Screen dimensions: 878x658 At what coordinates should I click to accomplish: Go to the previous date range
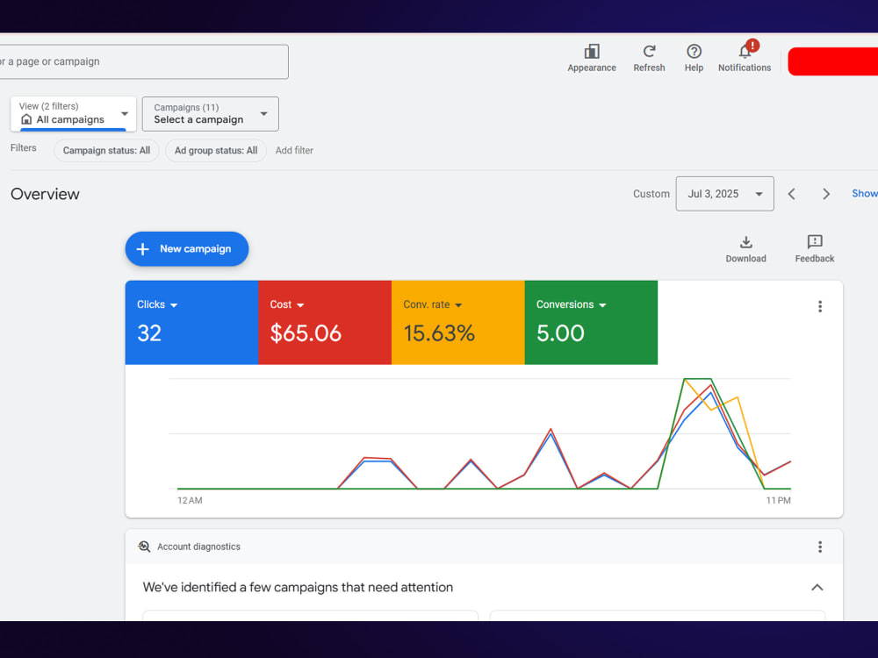[791, 194]
